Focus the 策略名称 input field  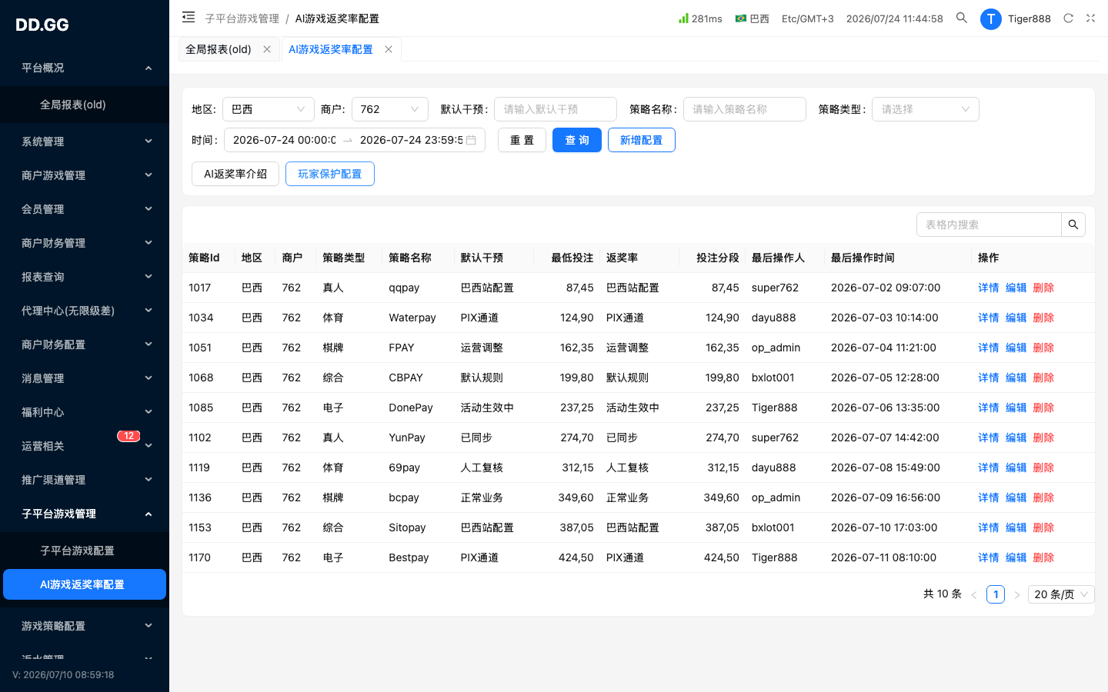pyautogui.click(x=745, y=109)
